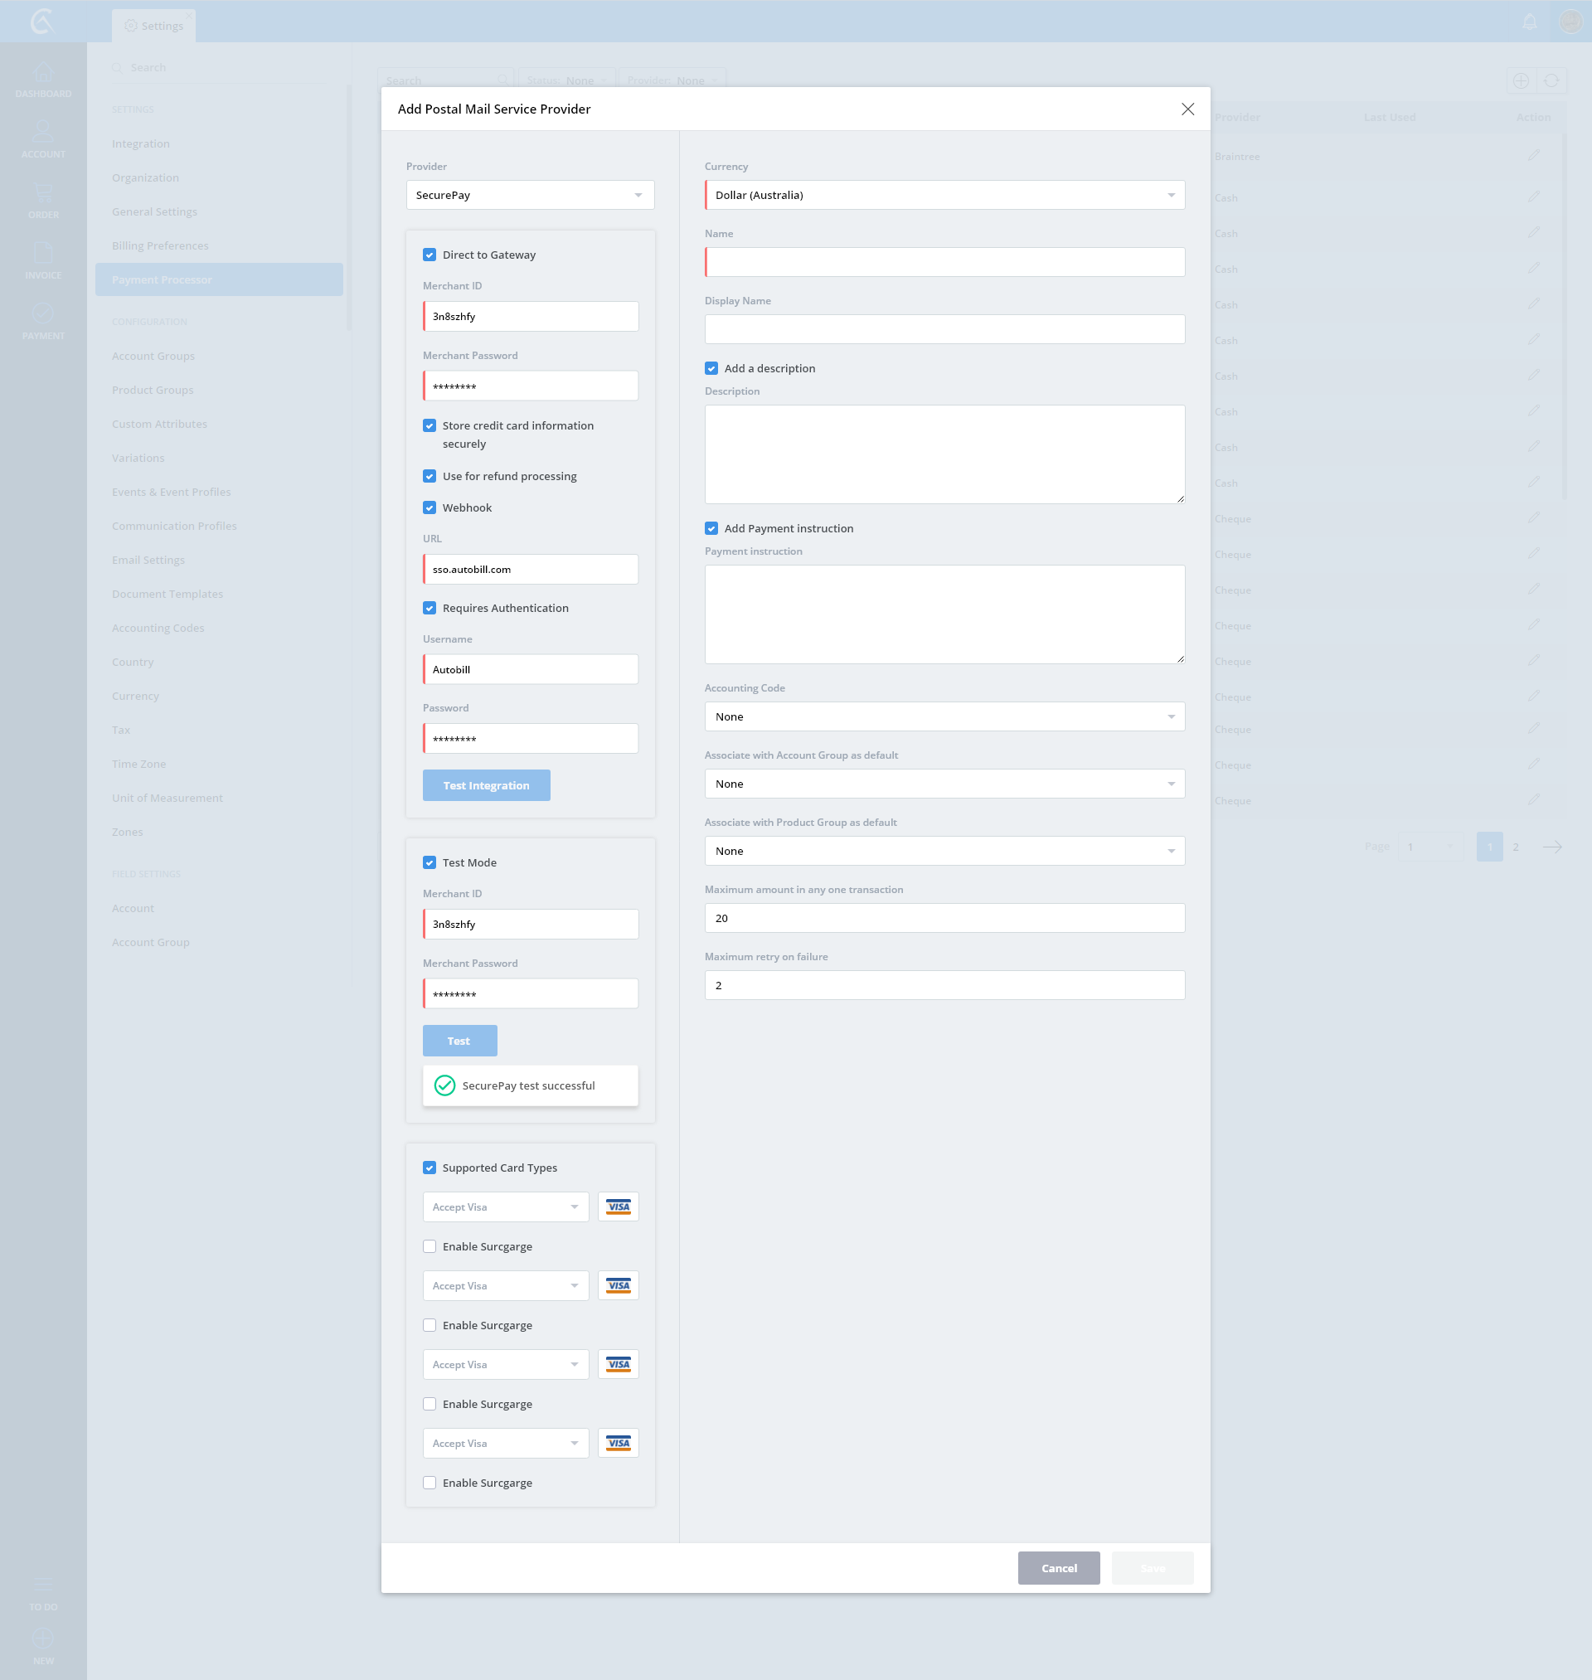Click the Test Integration button
Image resolution: width=1592 pixels, height=1680 pixels.
point(485,784)
